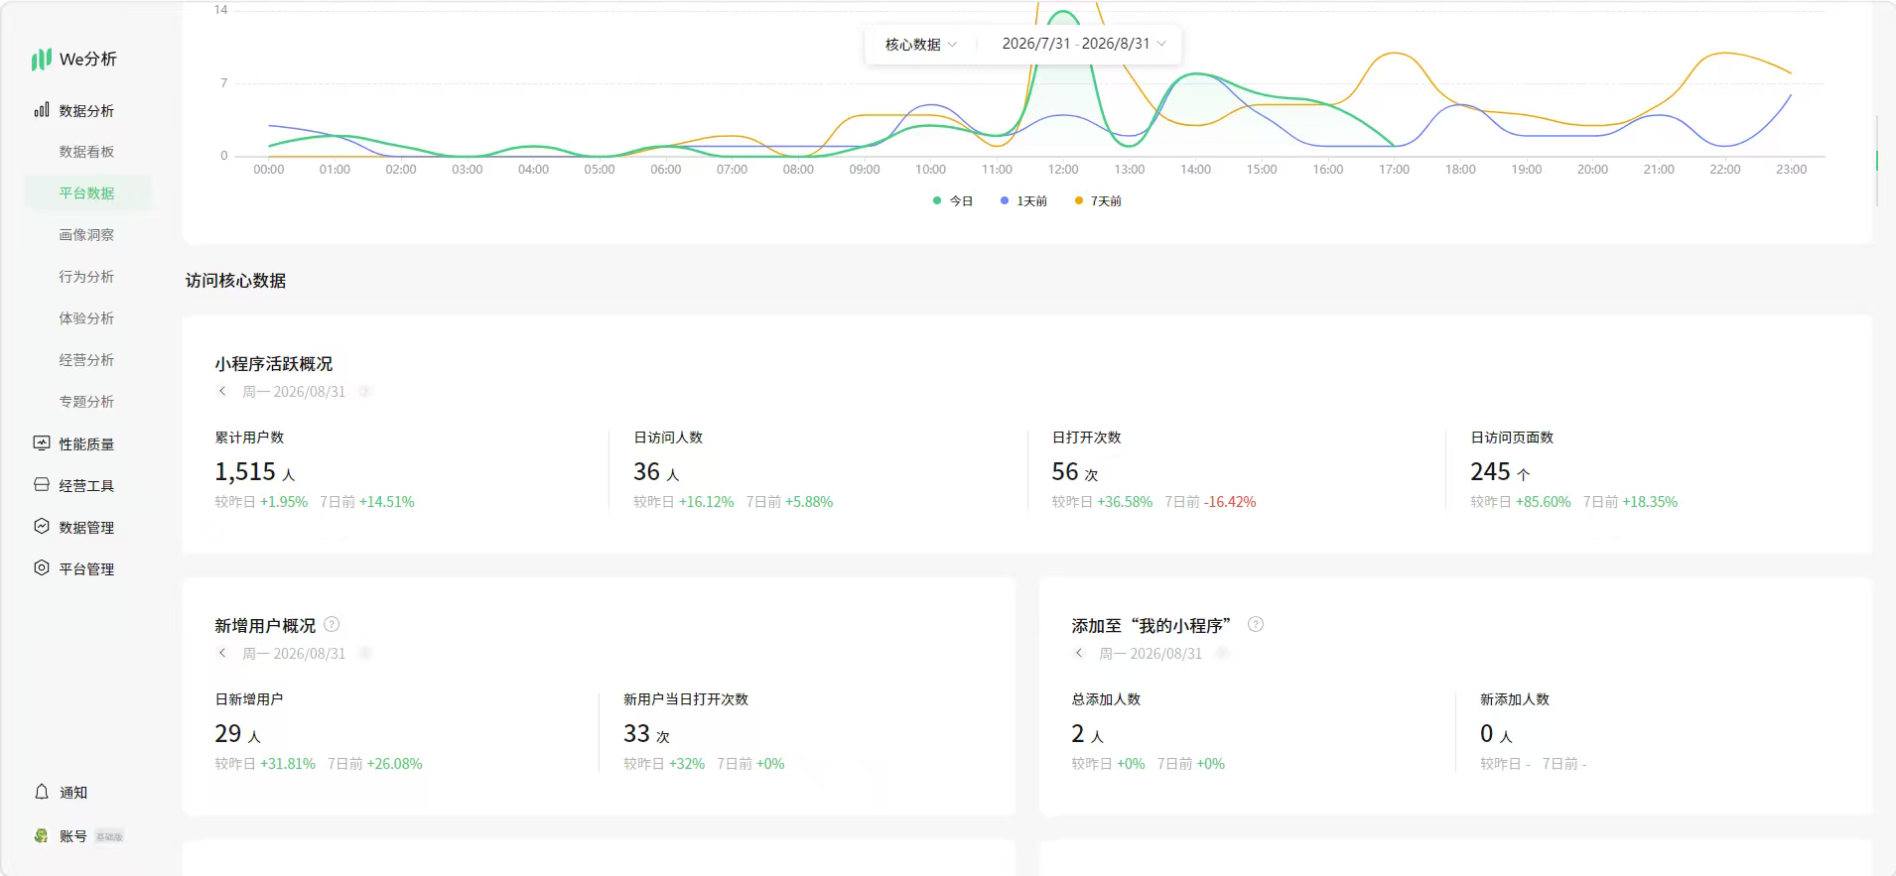Viewport: 1896px width, 876px height.
Task: Click the 新添加人数 value 0
Action: click(1487, 734)
